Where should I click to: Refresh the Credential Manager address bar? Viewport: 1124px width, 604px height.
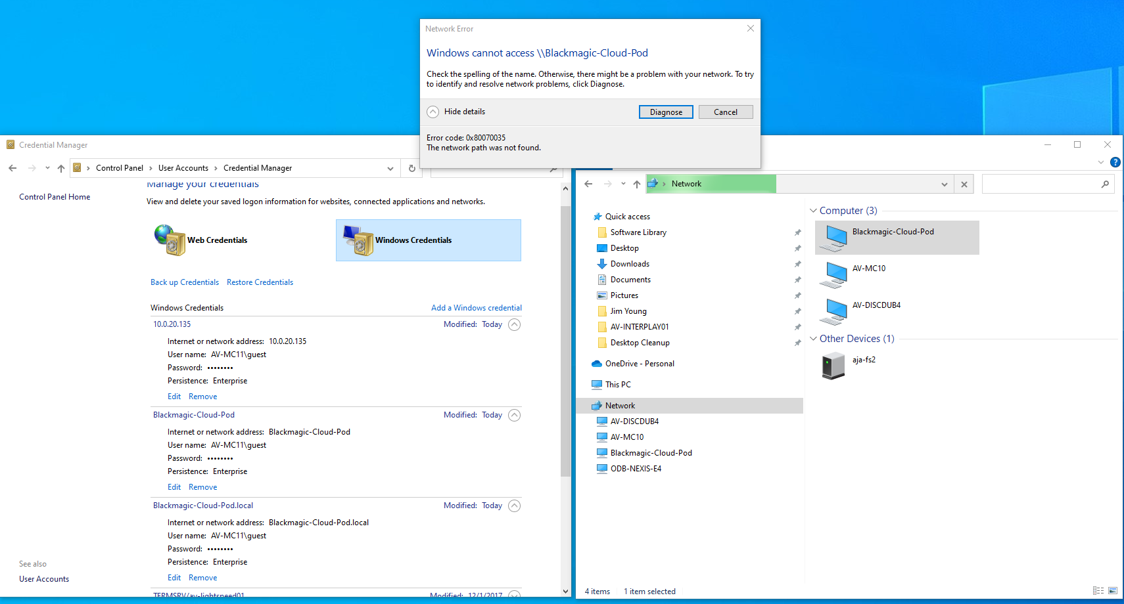click(x=412, y=168)
